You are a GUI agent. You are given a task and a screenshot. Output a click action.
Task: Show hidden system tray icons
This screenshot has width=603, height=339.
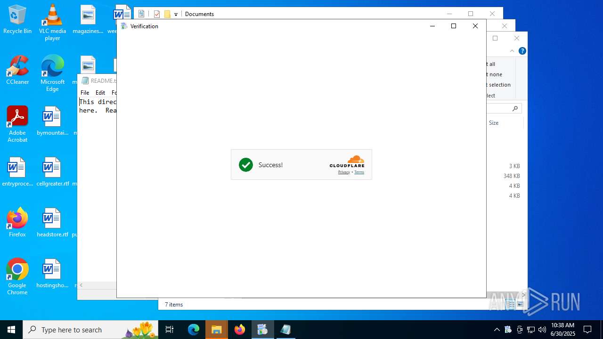point(497,330)
